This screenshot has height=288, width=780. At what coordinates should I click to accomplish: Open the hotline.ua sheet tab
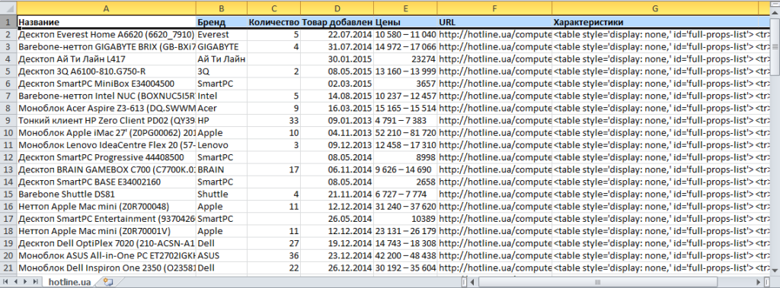point(69,282)
